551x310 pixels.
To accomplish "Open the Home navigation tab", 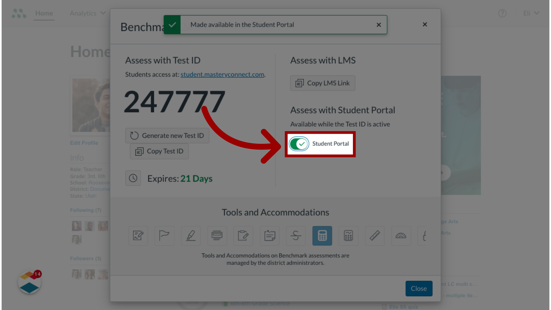I will click(x=44, y=13).
